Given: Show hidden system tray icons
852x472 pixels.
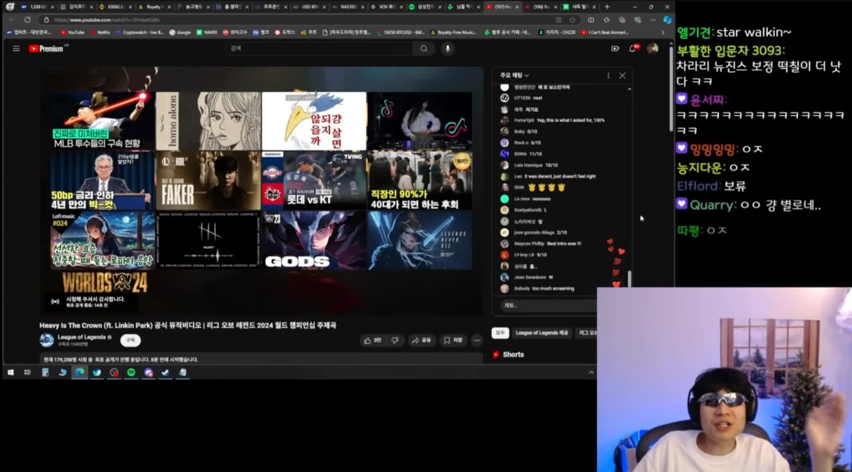Looking at the screenshot, I should pos(591,372).
